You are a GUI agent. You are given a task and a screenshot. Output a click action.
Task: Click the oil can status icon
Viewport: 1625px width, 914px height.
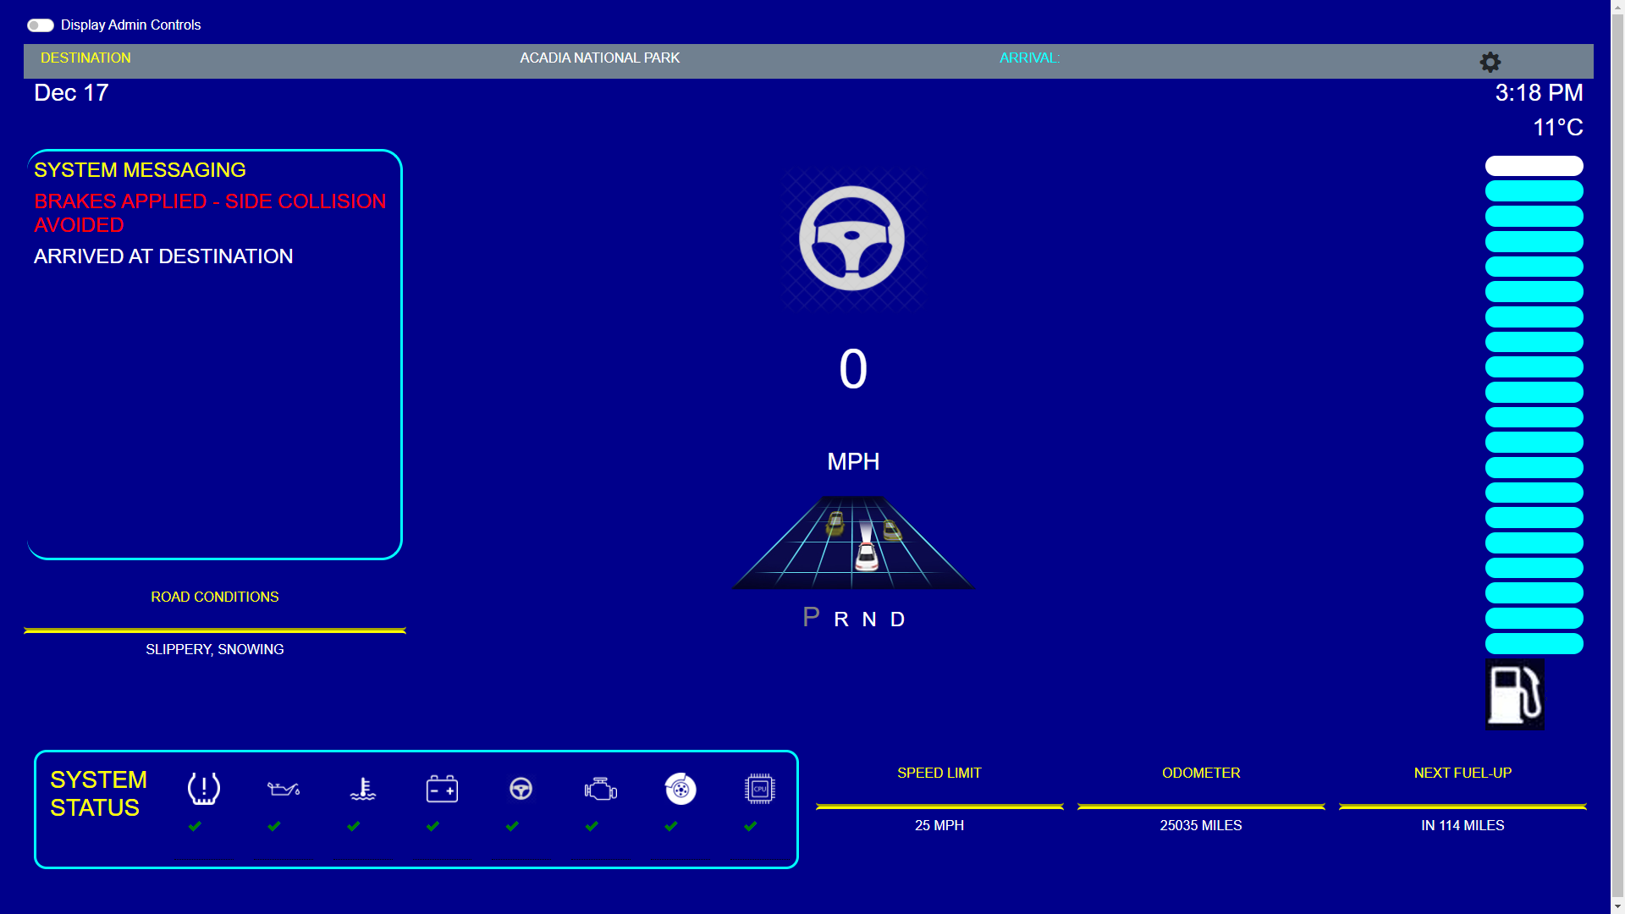click(x=284, y=789)
